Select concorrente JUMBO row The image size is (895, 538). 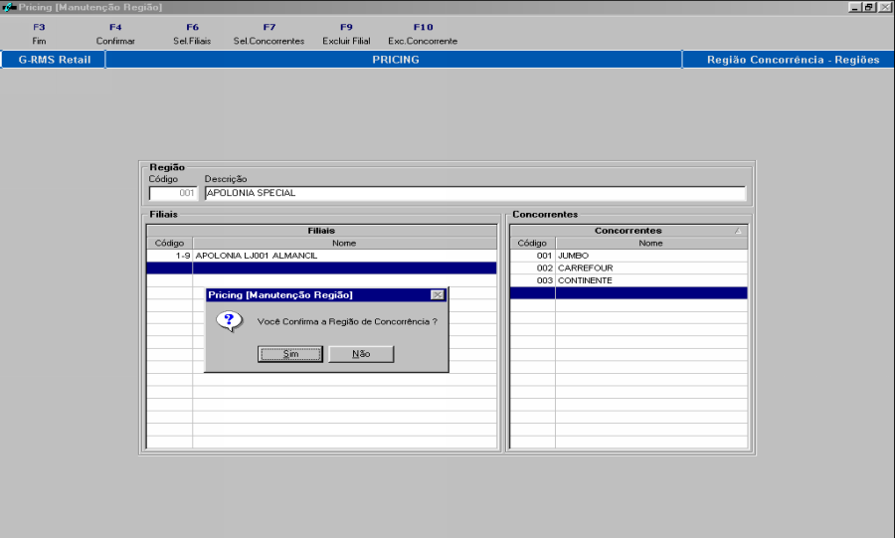(628, 256)
